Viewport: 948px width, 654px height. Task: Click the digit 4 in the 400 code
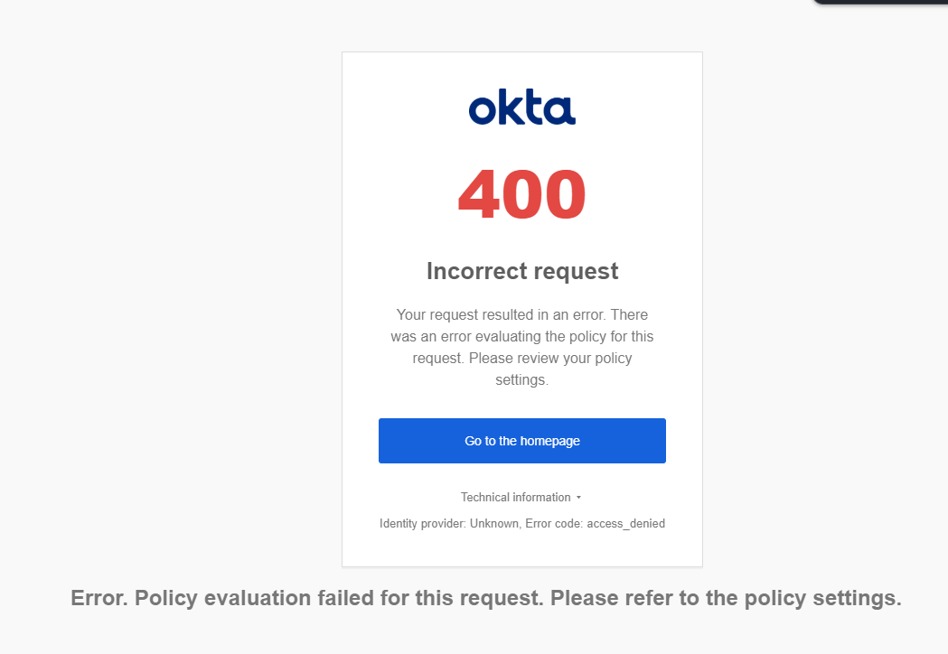click(479, 195)
